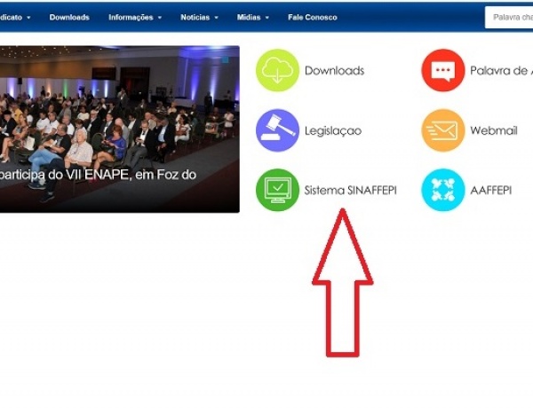Select Downloads in the top navigation bar
The image size is (533, 408).
(69, 17)
